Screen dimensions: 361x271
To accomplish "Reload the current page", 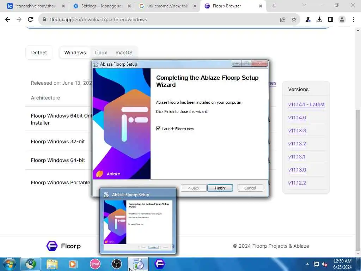I will [30, 20].
